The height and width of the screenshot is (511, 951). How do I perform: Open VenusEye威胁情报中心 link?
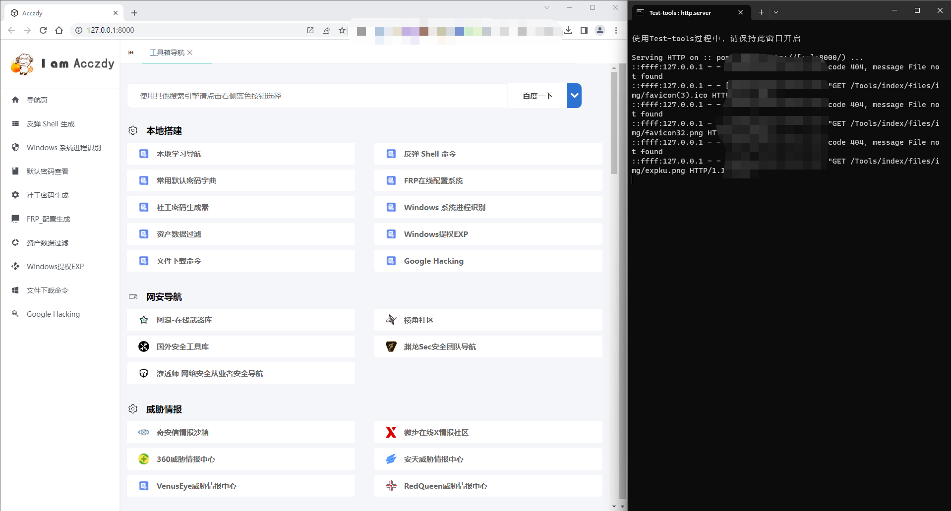(x=241, y=486)
